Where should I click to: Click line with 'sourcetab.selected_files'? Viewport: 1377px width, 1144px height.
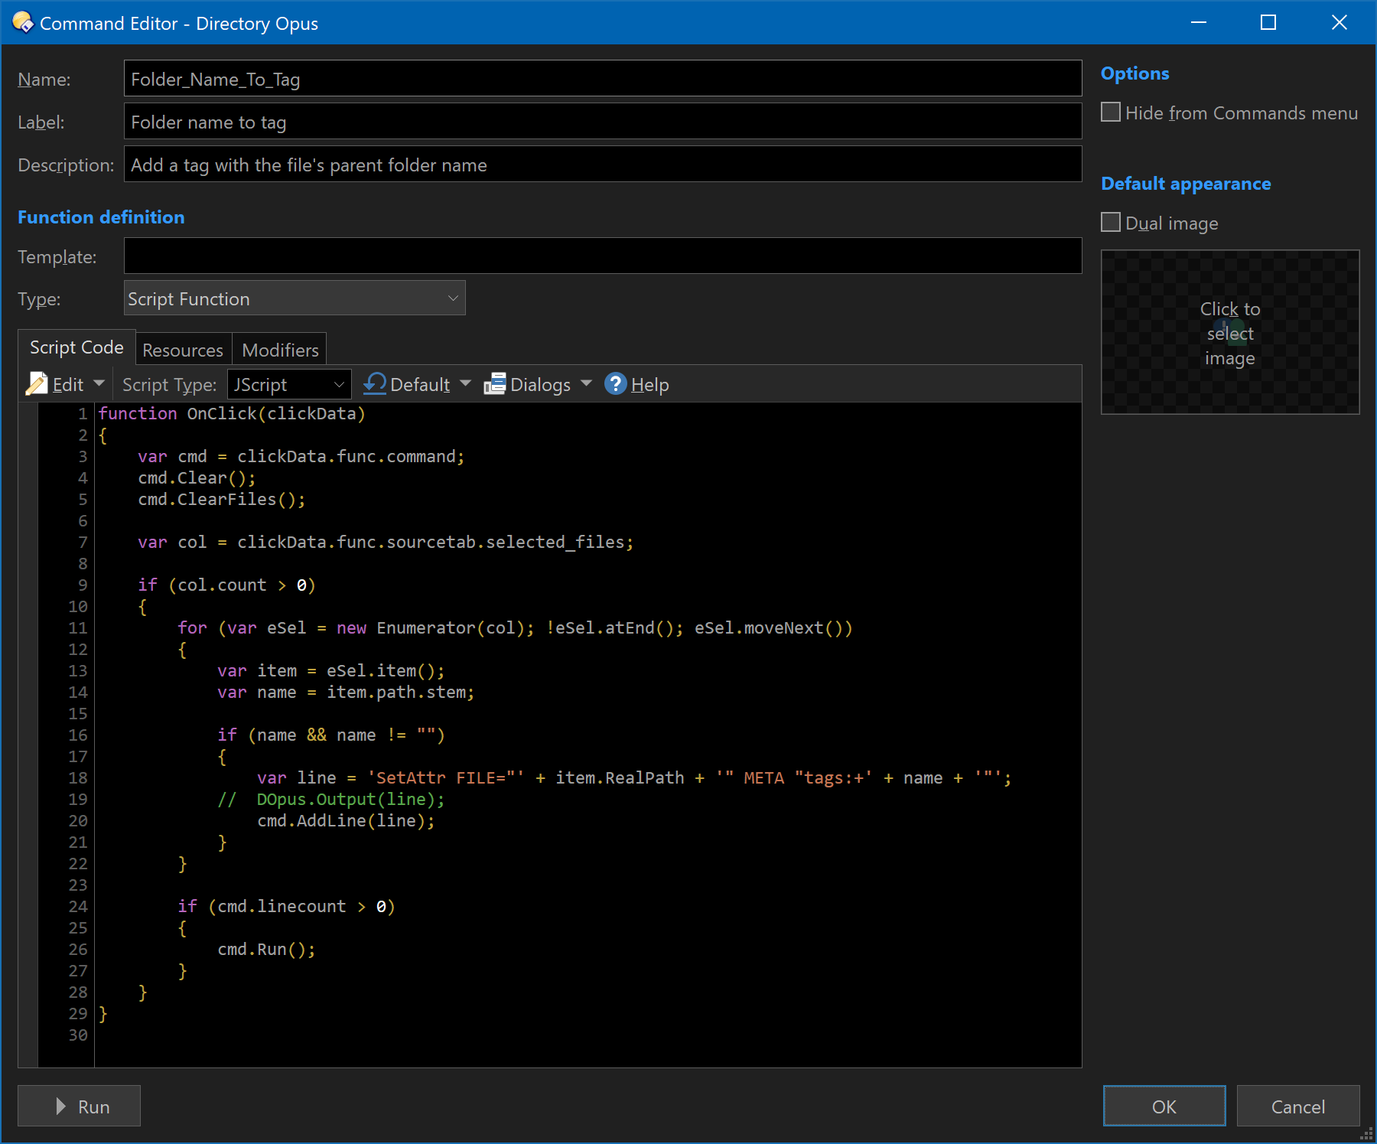click(x=386, y=542)
